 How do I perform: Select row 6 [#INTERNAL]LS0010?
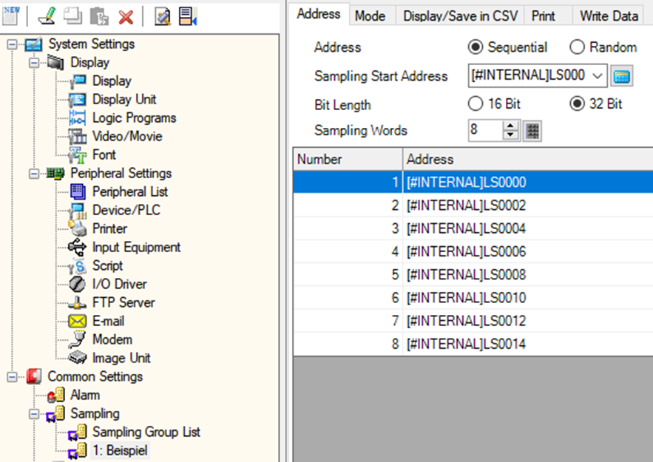pos(473,298)
